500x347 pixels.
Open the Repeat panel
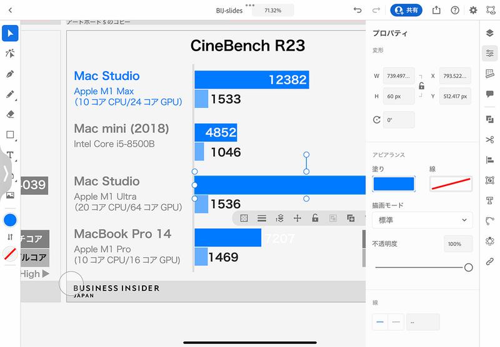490,241
